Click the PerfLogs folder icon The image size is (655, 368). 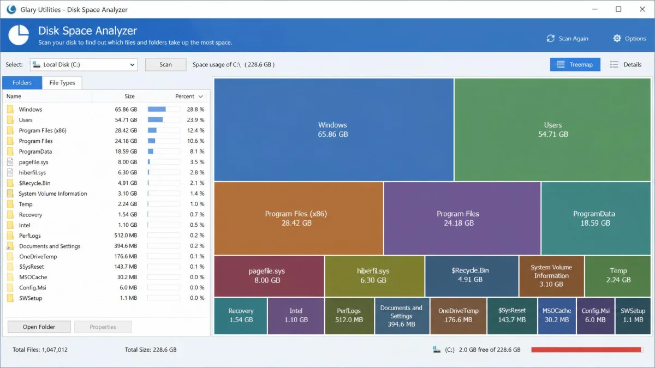pyautogui.click(x=10, y=236)
